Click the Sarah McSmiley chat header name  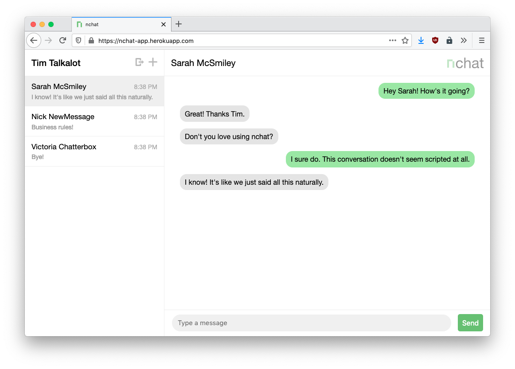[203, 63]
